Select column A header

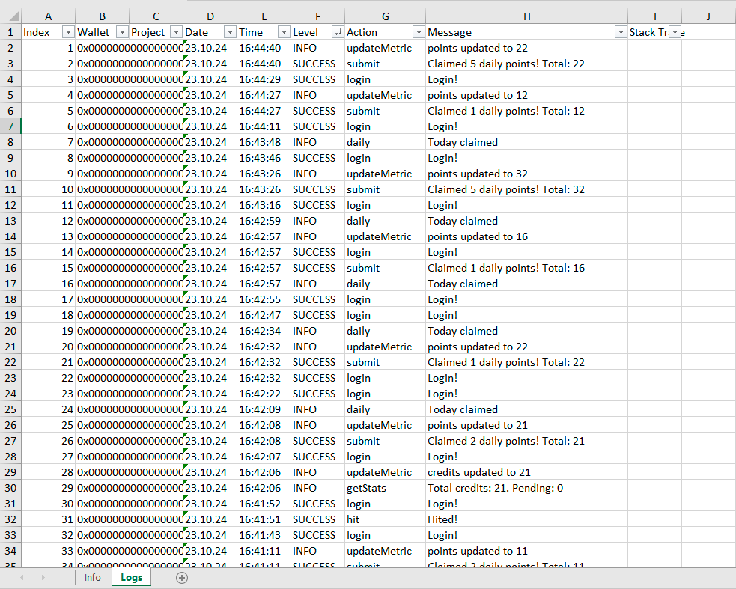click(x=49, y=17)
